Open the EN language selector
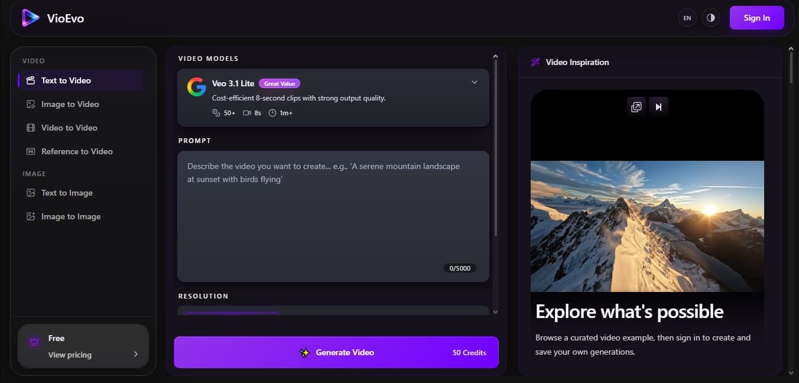The image size is (799, 383). tap(687, 18)
